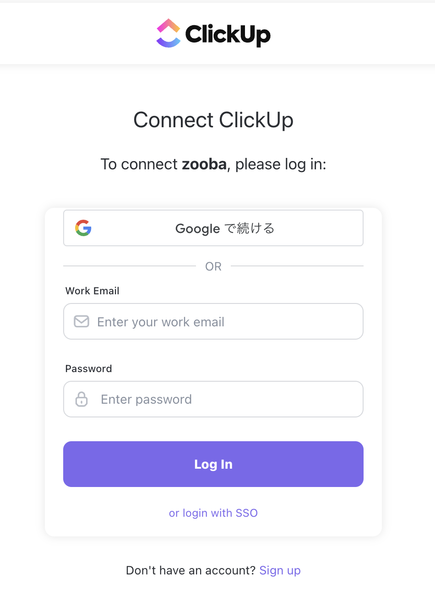
Task: Click the padlock icon in password field
Action: coord(82,399)
